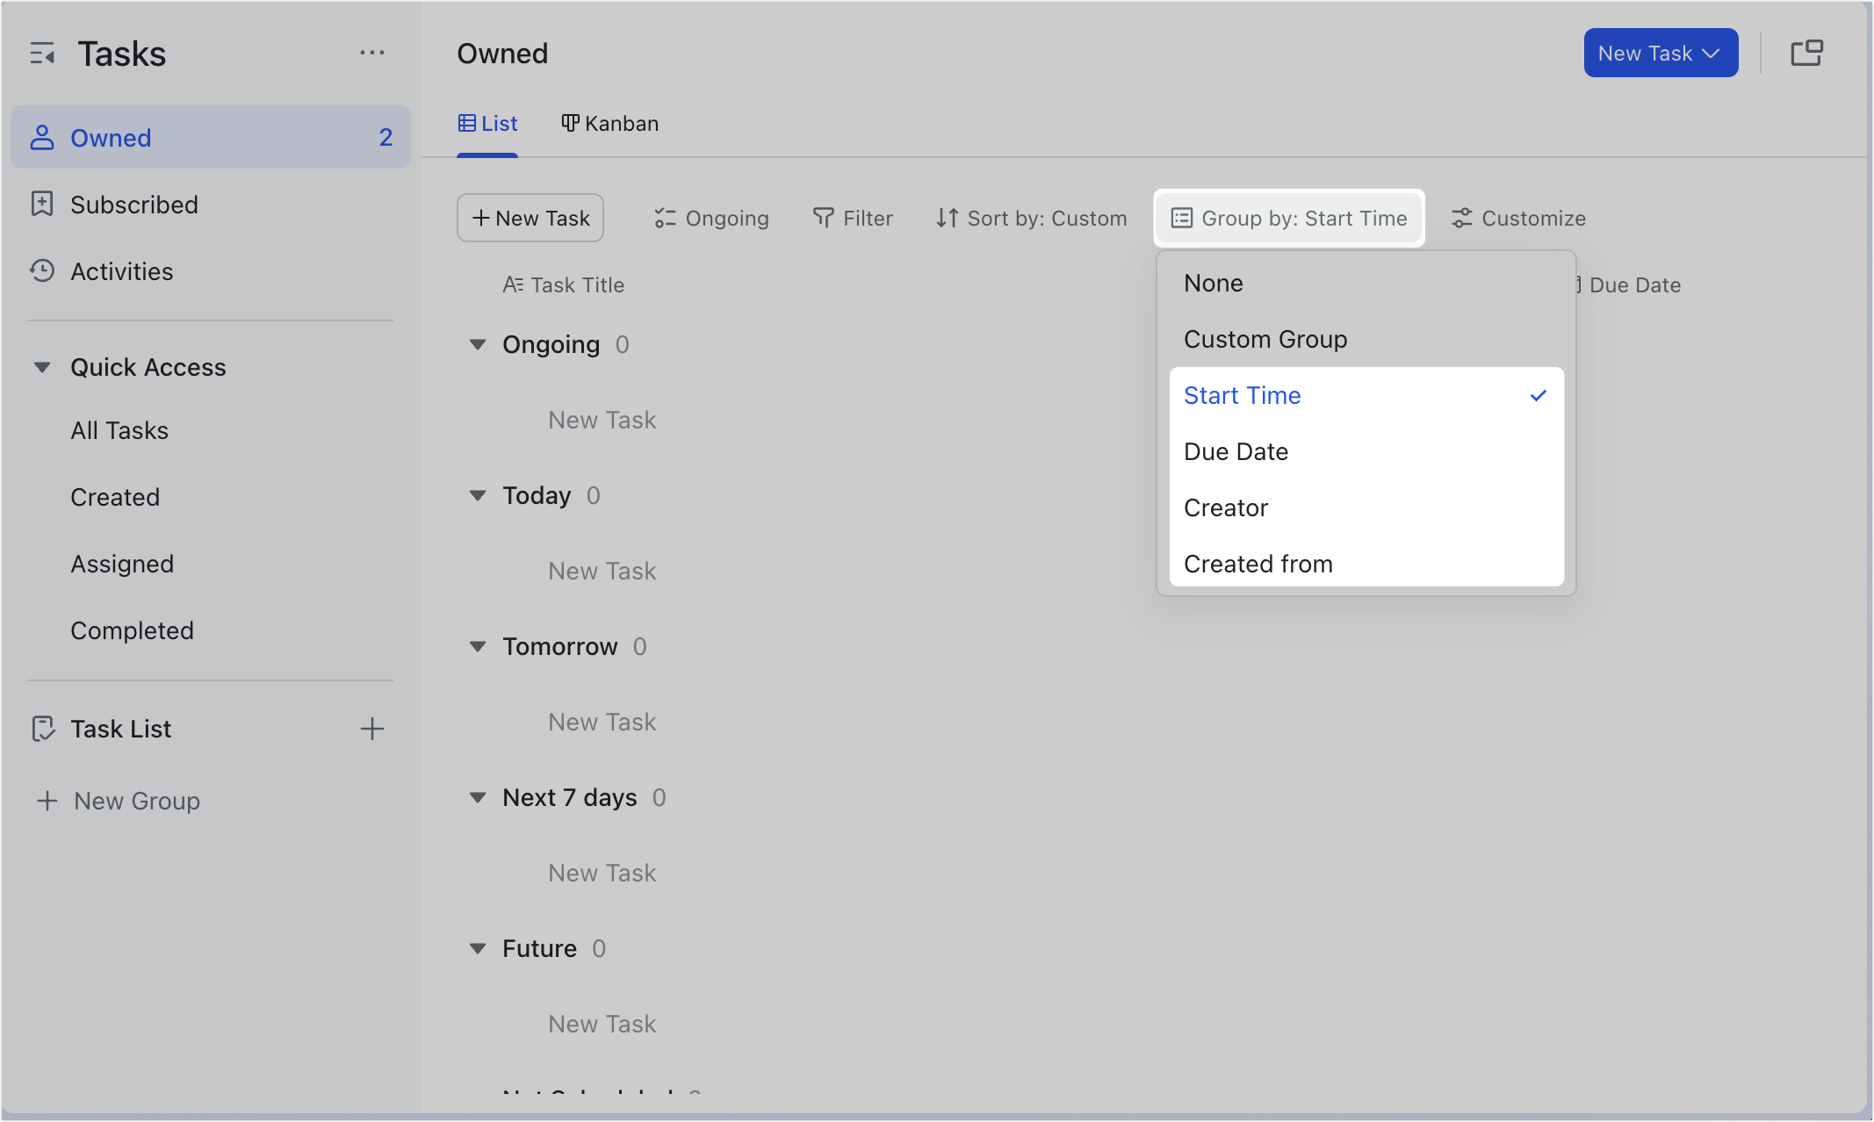Add New Task under Future group
Image resolution: width=1874 pixels, height=1122 pixels.
click(602, 1024)
